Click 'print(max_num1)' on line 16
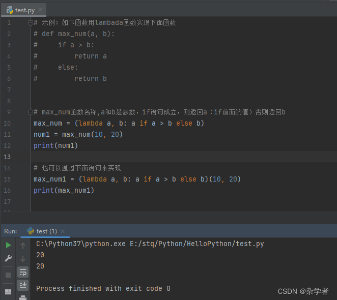This screenshot has height=300, width=337. (64, 190)
